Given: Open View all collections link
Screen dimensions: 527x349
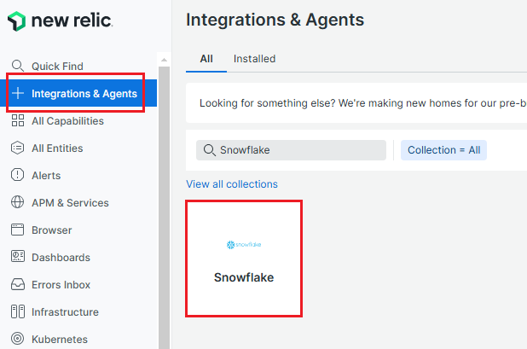Looking at the screenshot, I should point(231,184).
